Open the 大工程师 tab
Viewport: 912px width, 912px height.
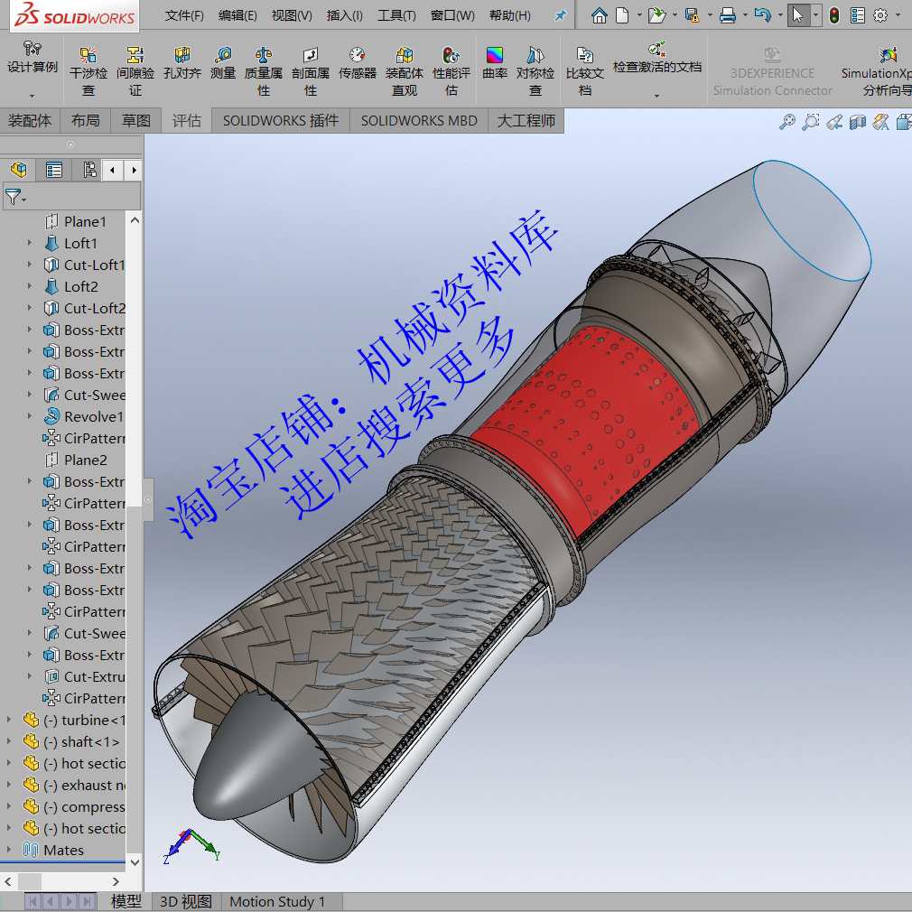coord(526,121)
